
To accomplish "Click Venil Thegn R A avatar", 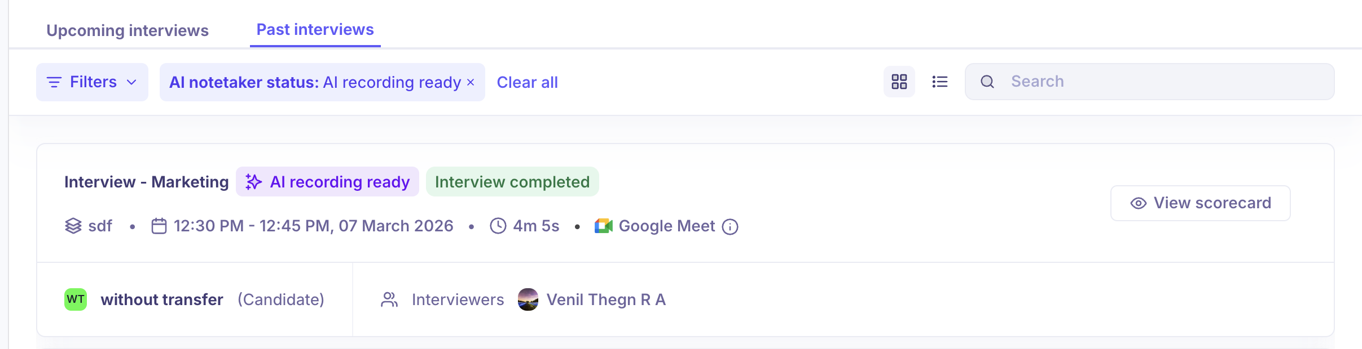I will coord(528,299).
